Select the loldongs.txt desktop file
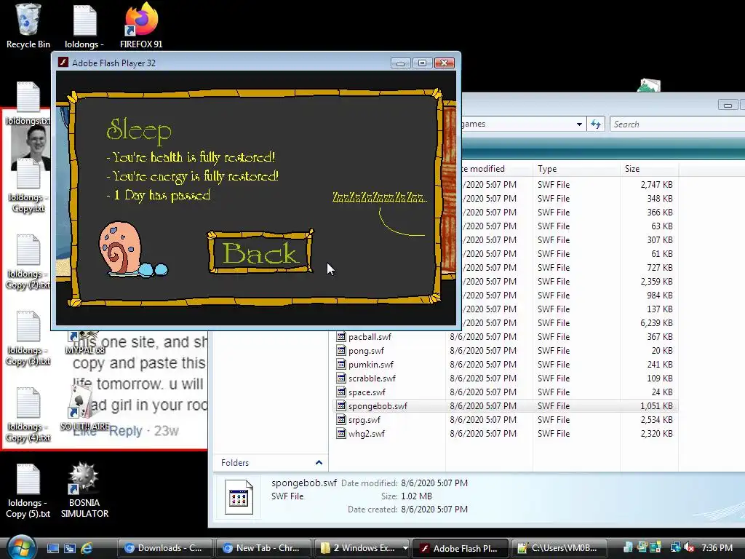745x559 pixels. click(x=28, y=103)
